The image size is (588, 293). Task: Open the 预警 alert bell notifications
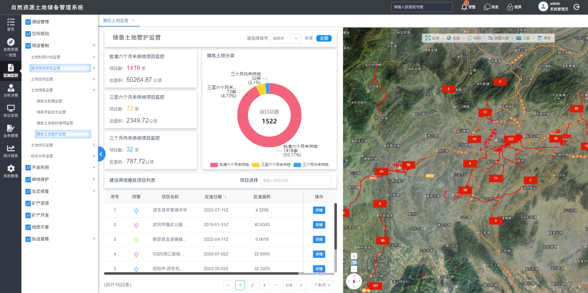(464, 7)
